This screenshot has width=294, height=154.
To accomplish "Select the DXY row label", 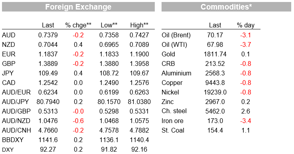I will click(8, 150).
